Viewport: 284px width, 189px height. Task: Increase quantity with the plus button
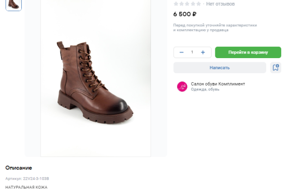click(203, 52)
